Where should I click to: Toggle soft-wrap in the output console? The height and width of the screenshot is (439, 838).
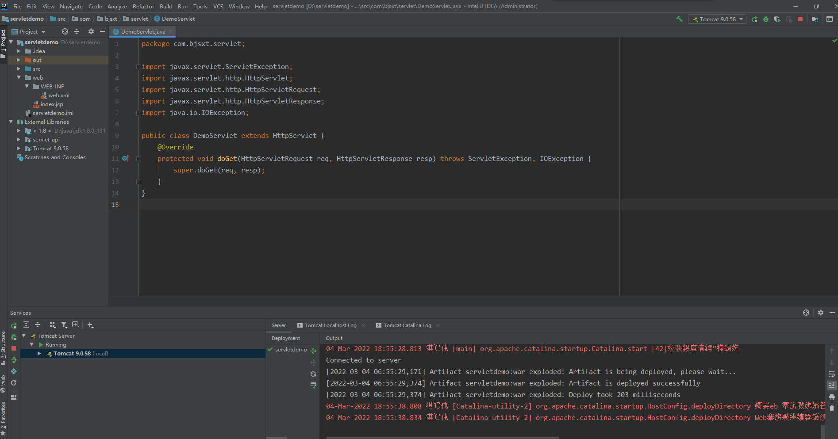click(x=832, y=374)
